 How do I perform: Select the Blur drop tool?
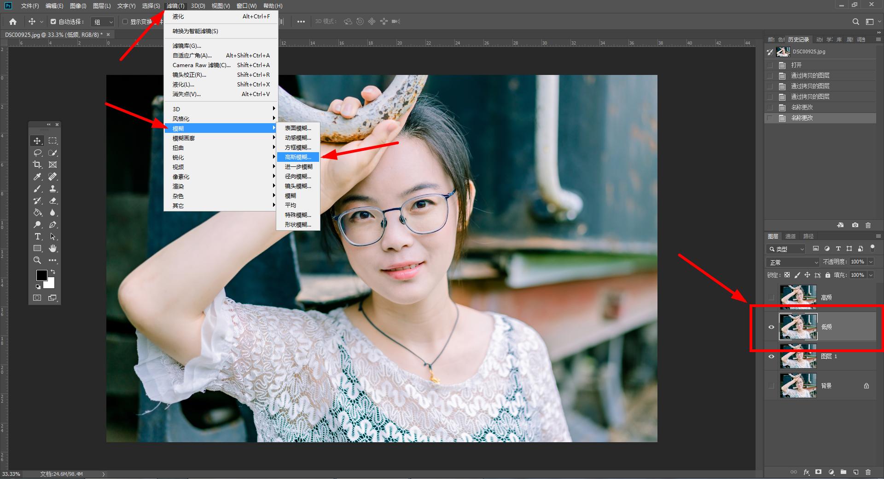(x=53, y=212)
